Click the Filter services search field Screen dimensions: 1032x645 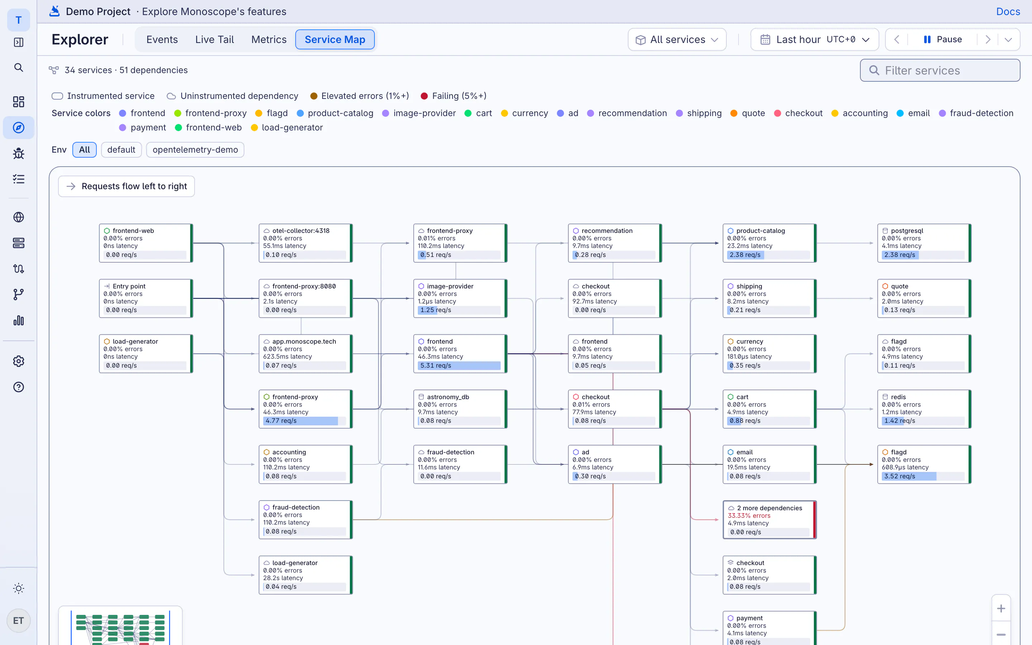pos(940,70)
